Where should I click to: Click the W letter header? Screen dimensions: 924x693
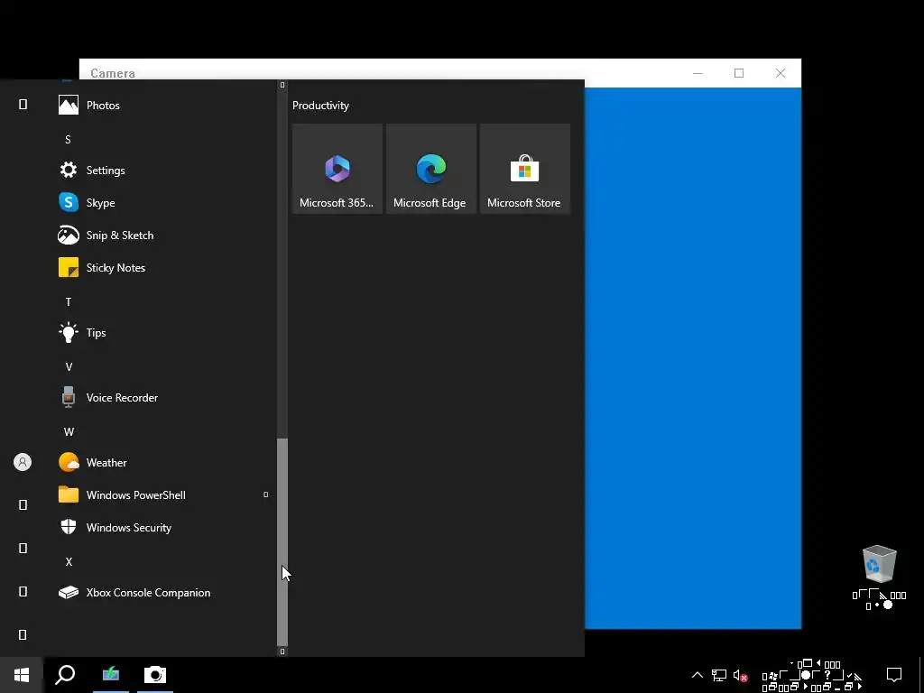click(69, 432)
